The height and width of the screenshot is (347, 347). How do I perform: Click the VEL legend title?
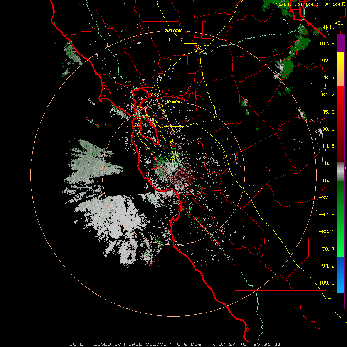[x=339, y=23]
